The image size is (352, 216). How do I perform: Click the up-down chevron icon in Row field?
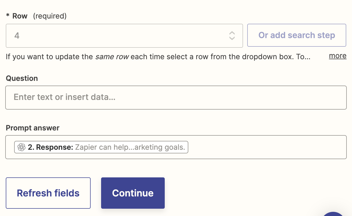pyautogui.click(x=232, y=36)
